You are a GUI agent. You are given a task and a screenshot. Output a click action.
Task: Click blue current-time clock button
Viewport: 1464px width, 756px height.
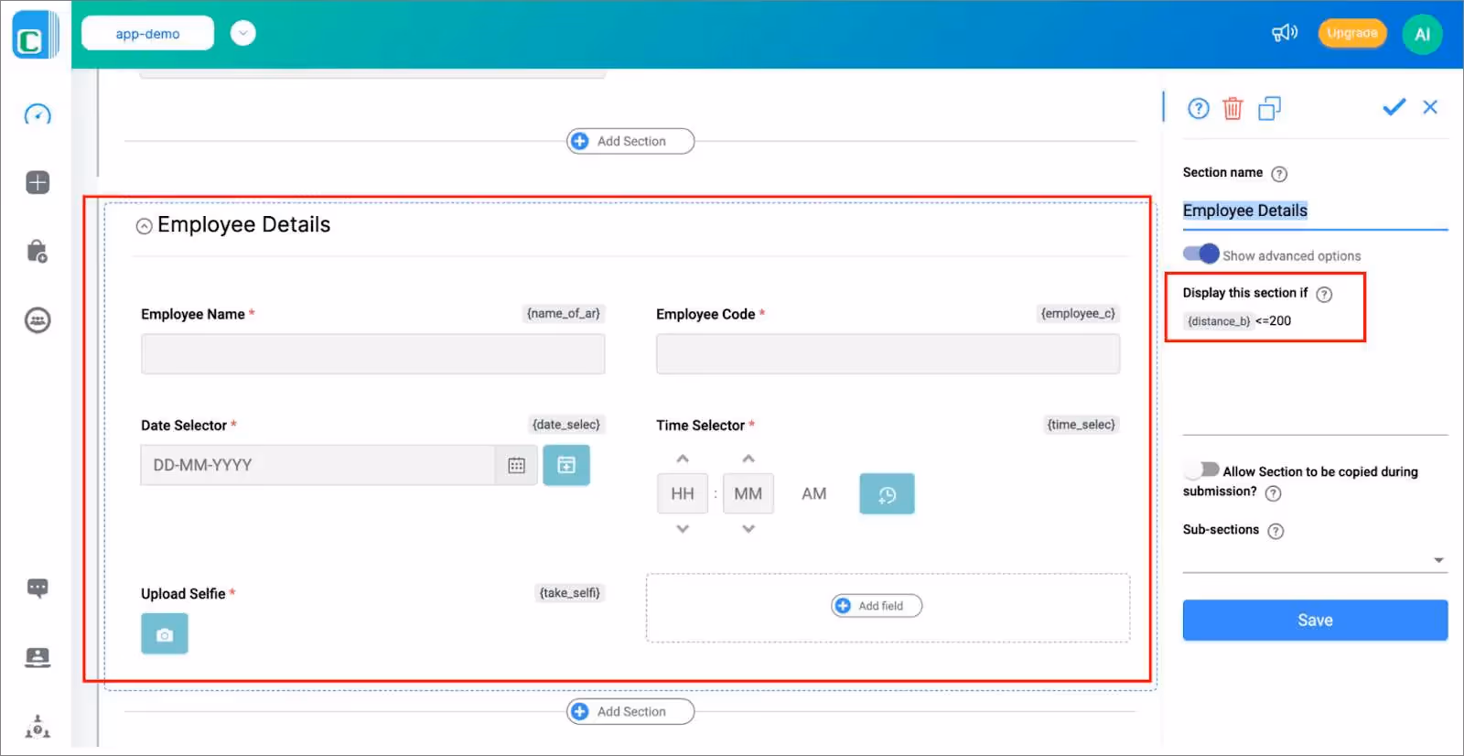pyautogui.click(x=887, y=494)
